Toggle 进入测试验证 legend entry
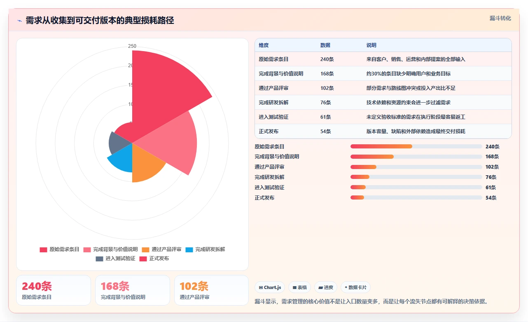 (116, 259)
